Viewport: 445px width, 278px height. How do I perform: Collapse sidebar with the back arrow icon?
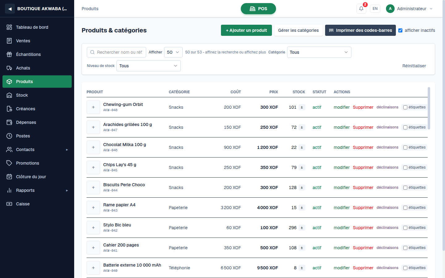pyautogui.click(x=10, y=9)
